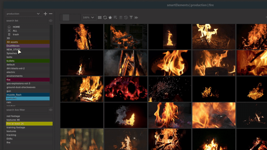Click the star favorites icon
The image size is (267, 150).
[110, 18]
